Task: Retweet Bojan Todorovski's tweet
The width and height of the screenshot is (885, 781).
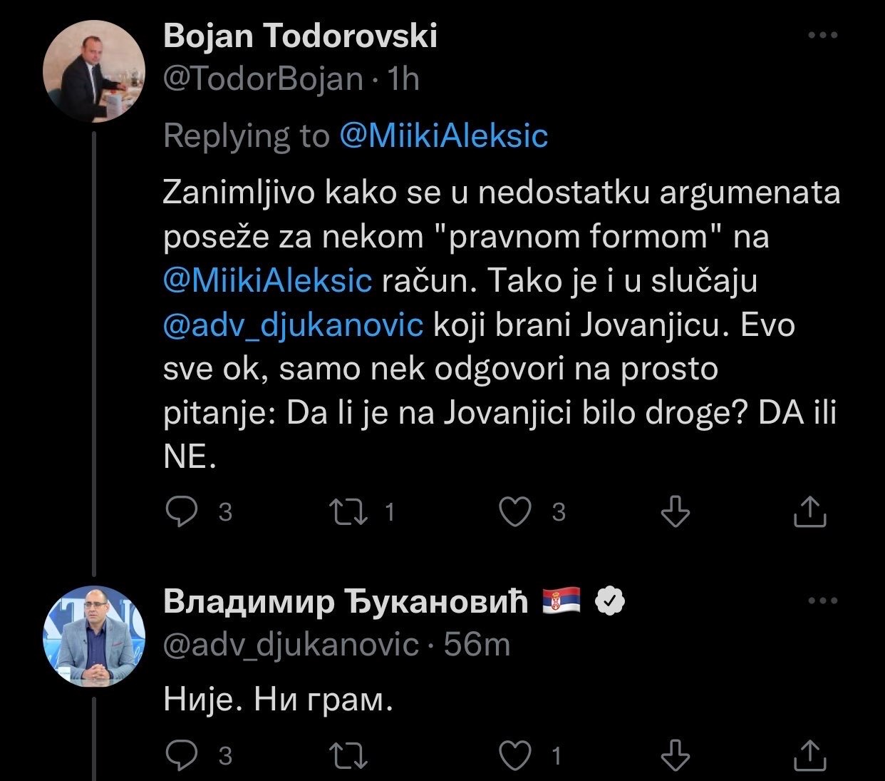Action: pos(348,511)
